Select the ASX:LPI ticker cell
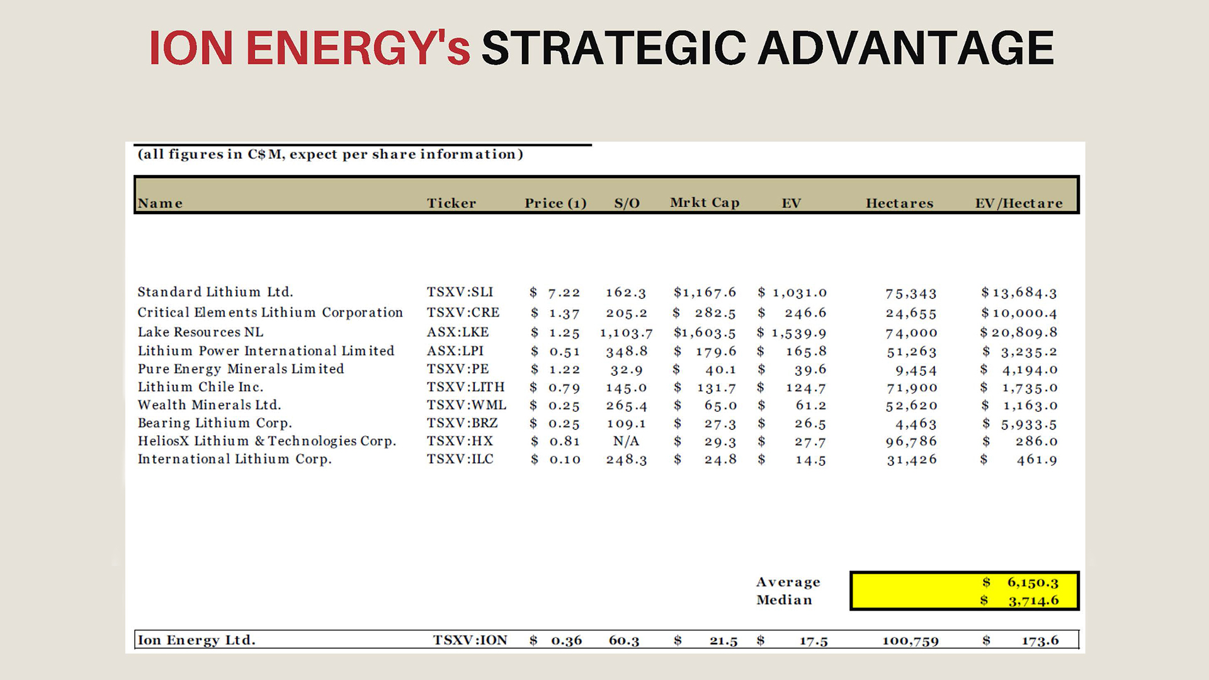 coord(455,351)
